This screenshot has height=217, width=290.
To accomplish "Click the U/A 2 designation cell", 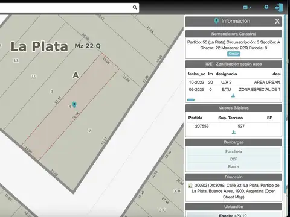I will pos(227,83).
